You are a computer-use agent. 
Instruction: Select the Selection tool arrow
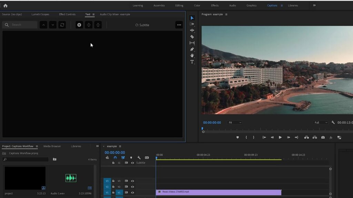point(192,18)
